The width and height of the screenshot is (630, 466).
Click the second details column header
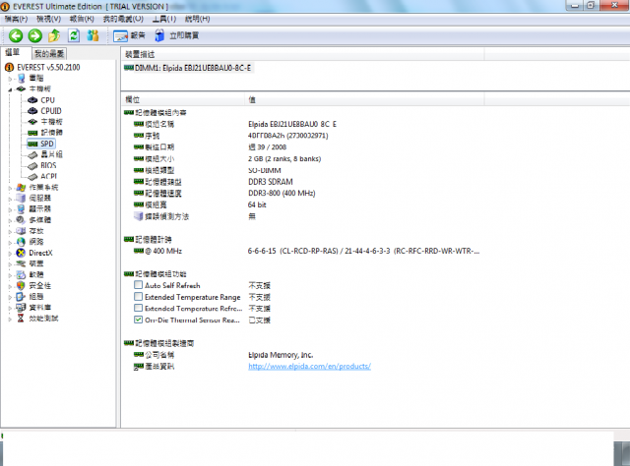[364, 99]
